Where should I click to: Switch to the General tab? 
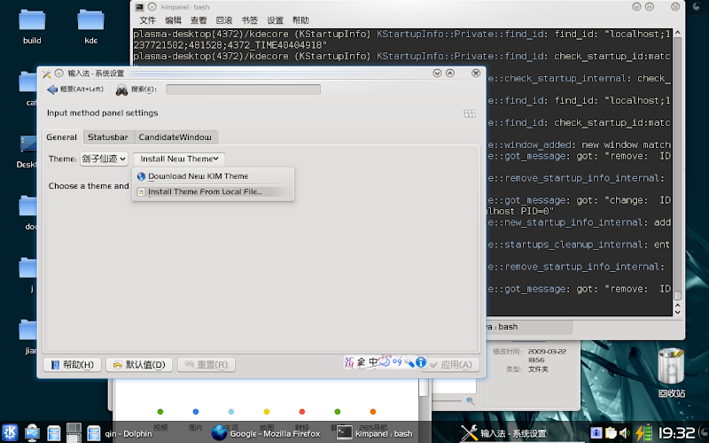62,137
